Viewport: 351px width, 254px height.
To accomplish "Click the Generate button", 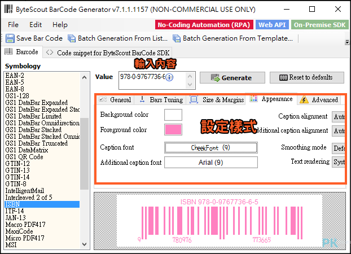I will [x=232, y=78].
